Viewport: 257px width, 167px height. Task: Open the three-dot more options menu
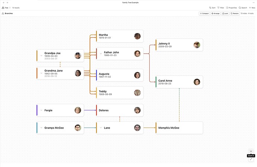coord(254,3)
